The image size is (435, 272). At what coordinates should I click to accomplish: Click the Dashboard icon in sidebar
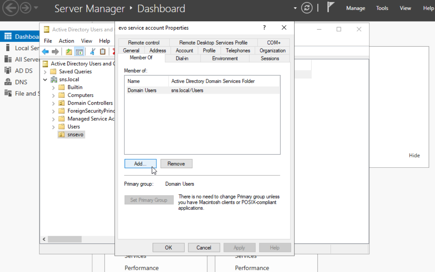(x=8, y=36)
